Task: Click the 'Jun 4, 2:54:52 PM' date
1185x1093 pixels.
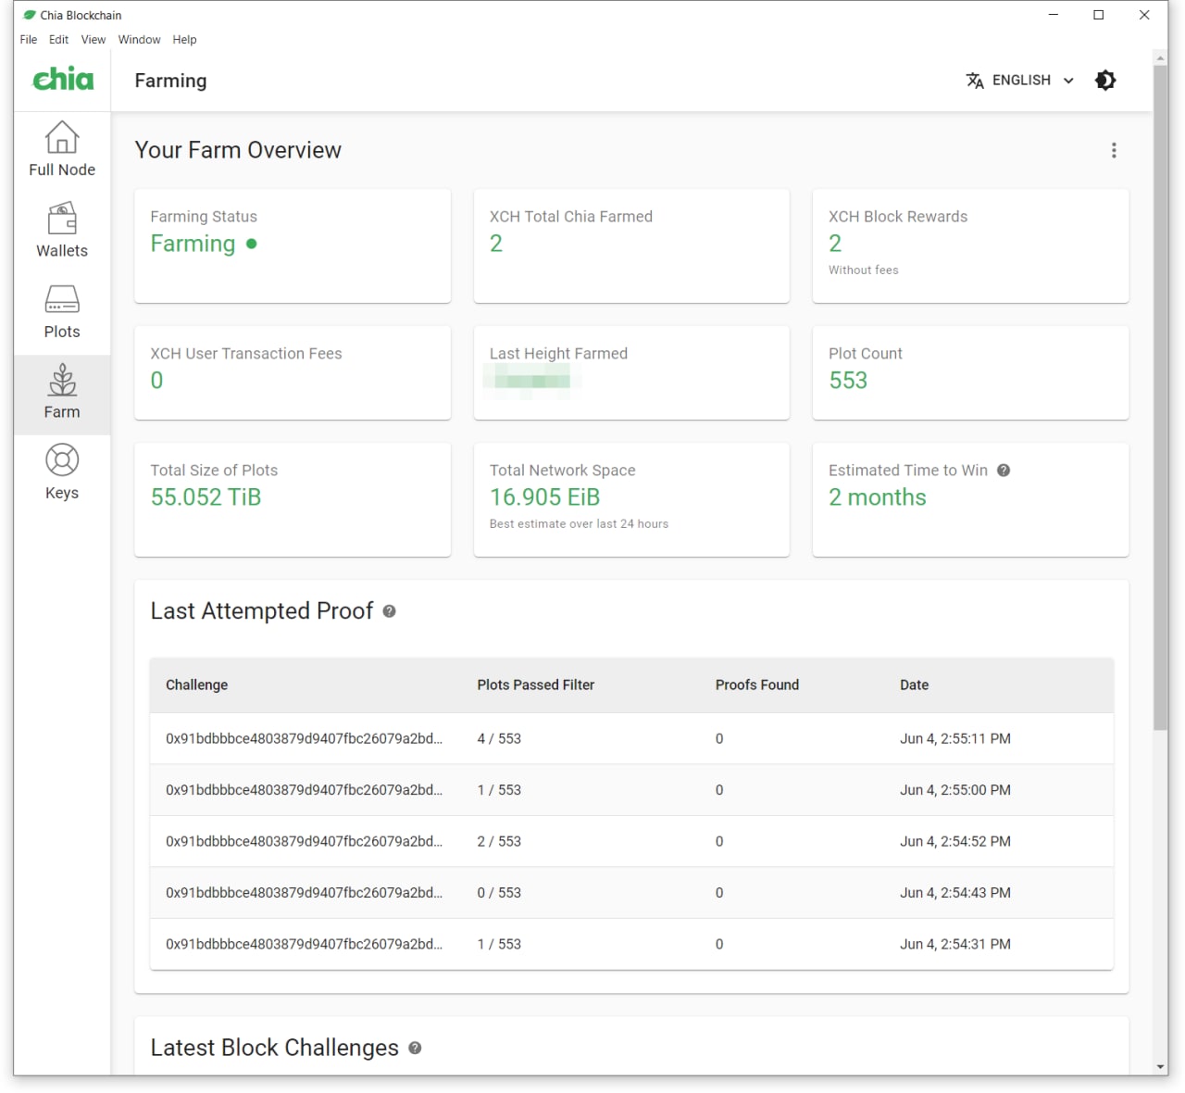Action: click(955, 842)
